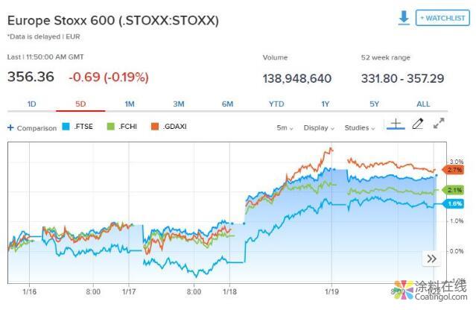Open the Display dropdown
This screenshot has height=310, width=476.
319,127
